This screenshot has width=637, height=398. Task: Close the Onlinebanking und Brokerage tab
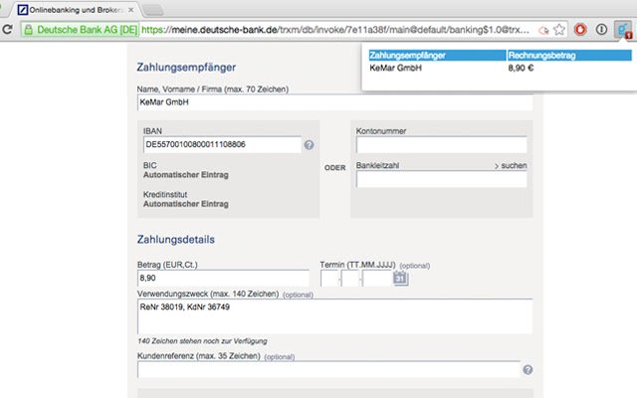click(x=130, y=10)
